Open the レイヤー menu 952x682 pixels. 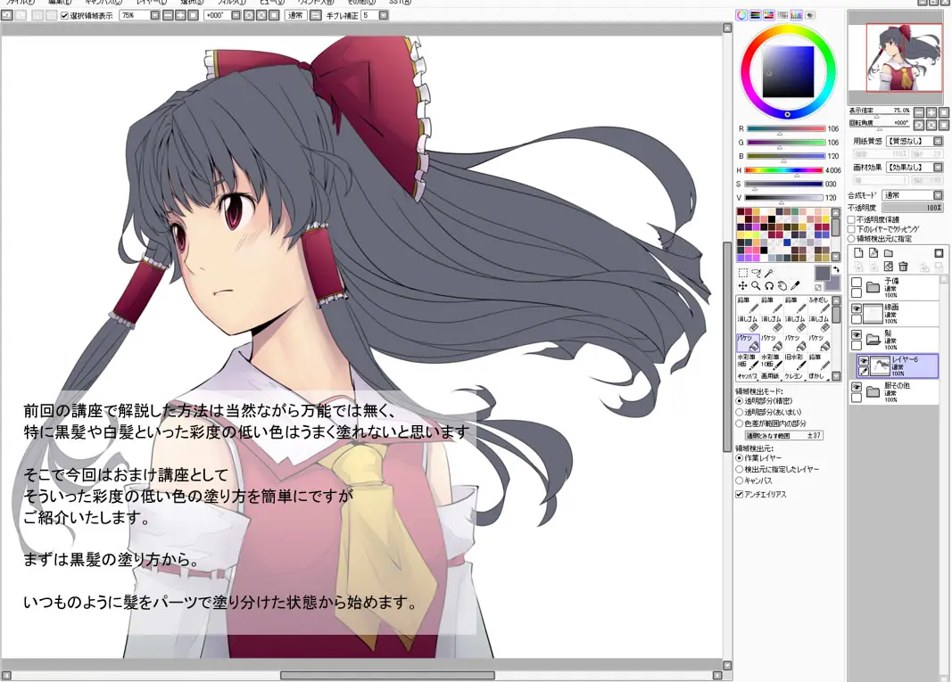(151, 3)
